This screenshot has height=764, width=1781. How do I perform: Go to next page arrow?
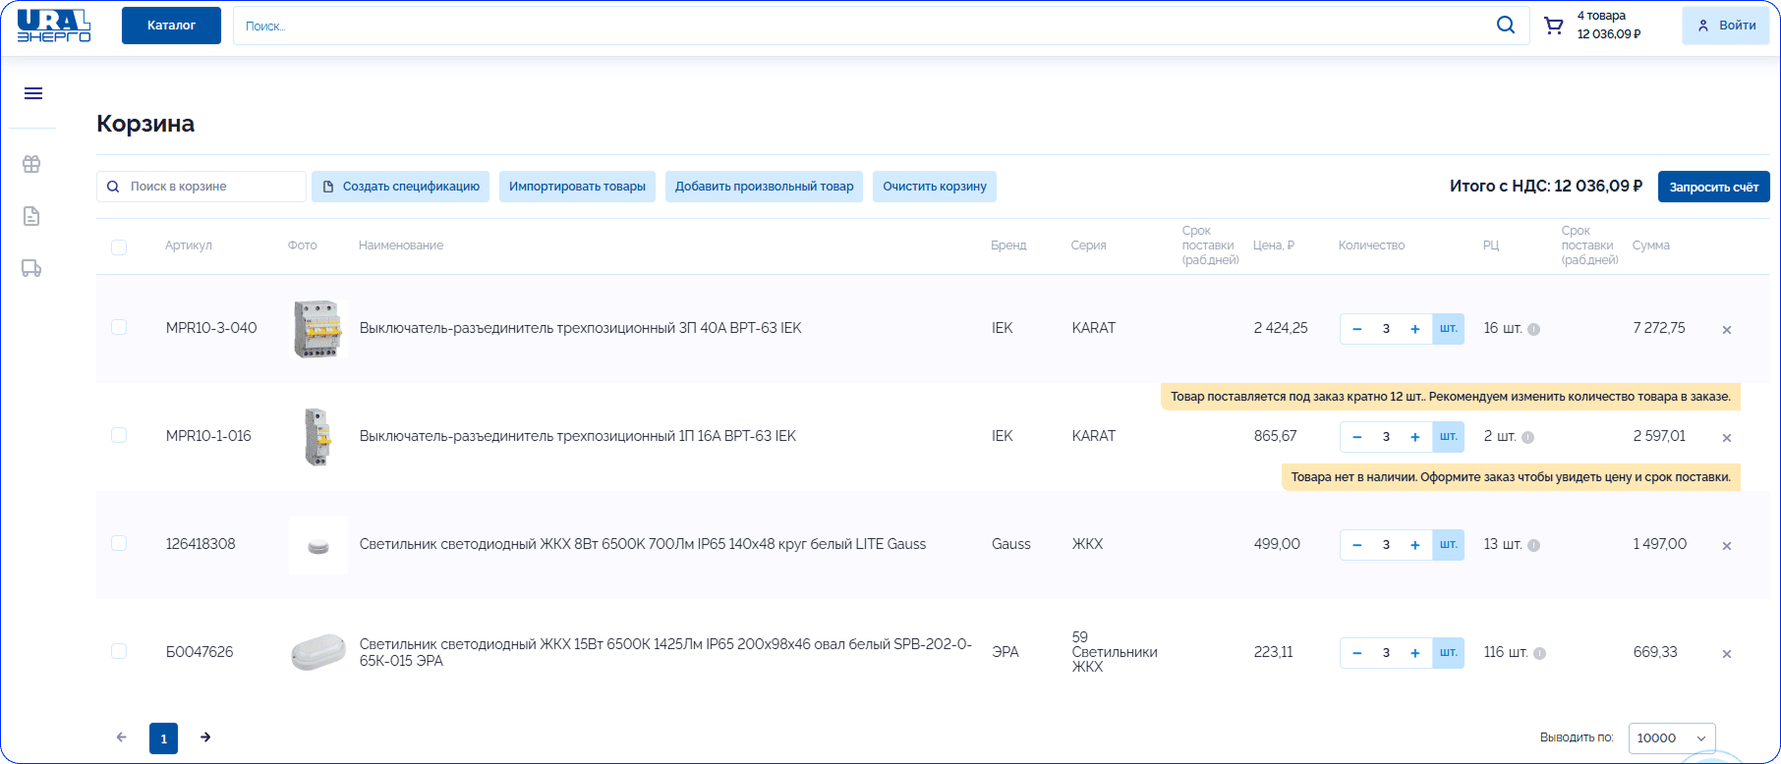205,737
